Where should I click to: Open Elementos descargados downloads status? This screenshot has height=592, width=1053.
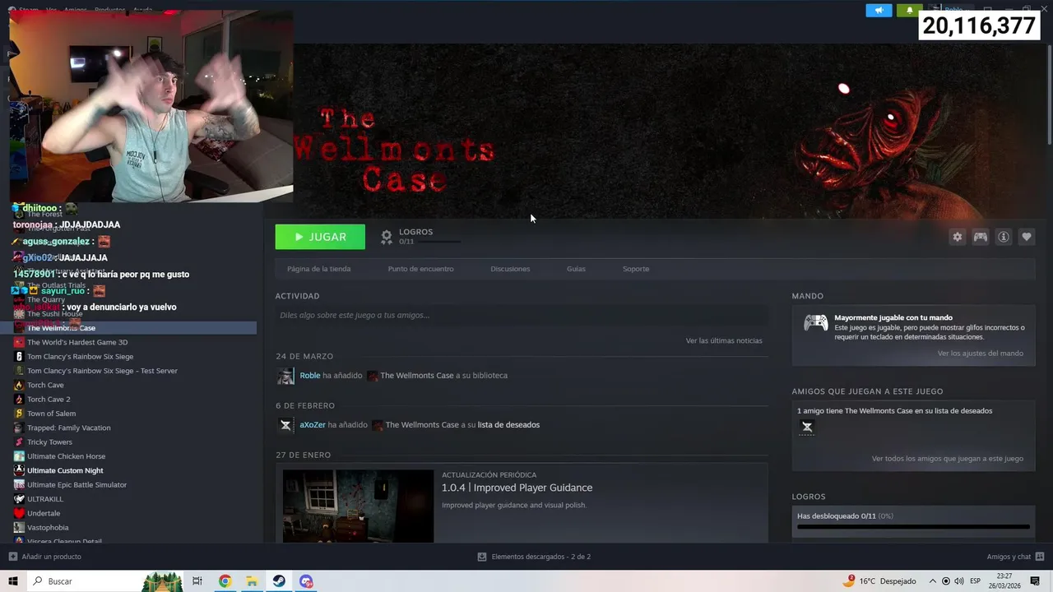pyautogui.click(x=534, y=557)
